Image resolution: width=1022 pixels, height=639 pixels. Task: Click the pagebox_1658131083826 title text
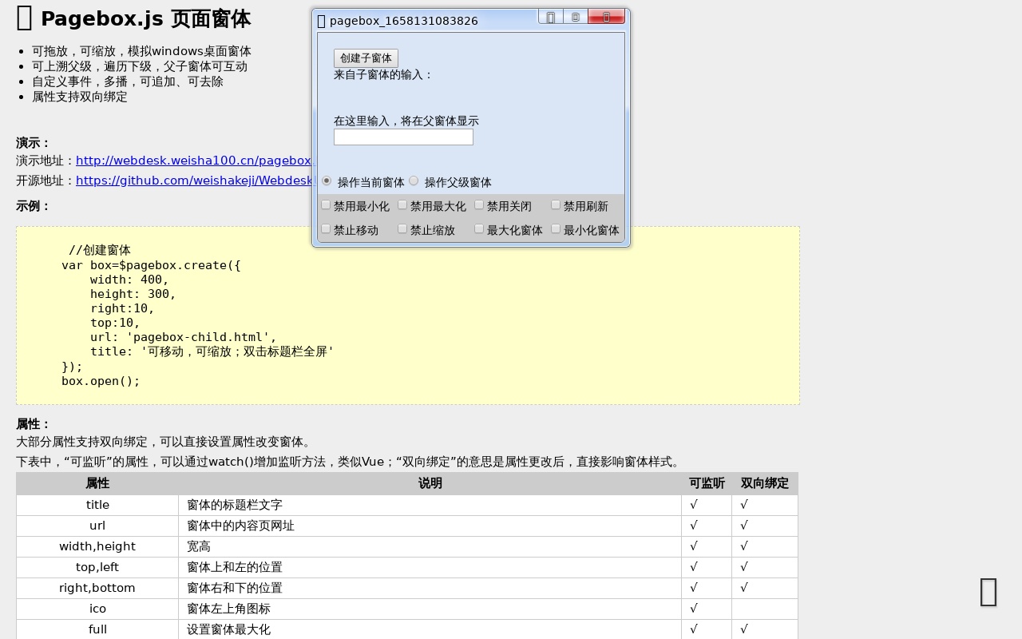(404, 21)
